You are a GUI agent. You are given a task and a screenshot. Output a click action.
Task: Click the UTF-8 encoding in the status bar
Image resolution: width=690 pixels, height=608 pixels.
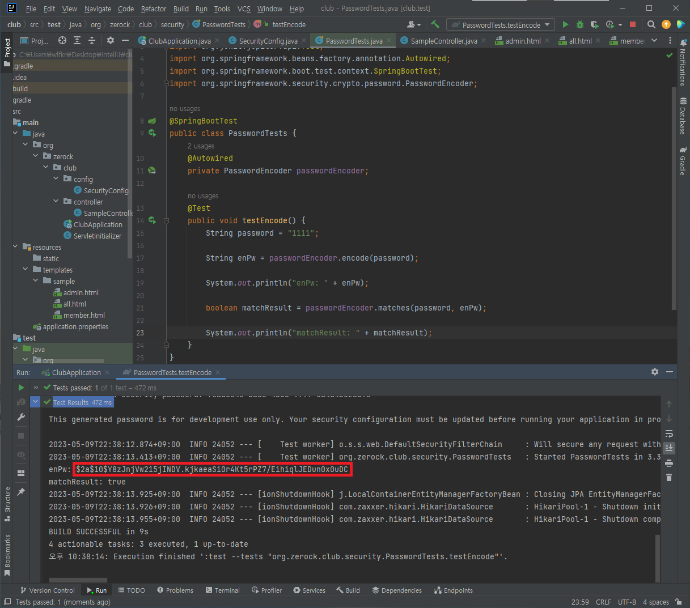(627, 602)
